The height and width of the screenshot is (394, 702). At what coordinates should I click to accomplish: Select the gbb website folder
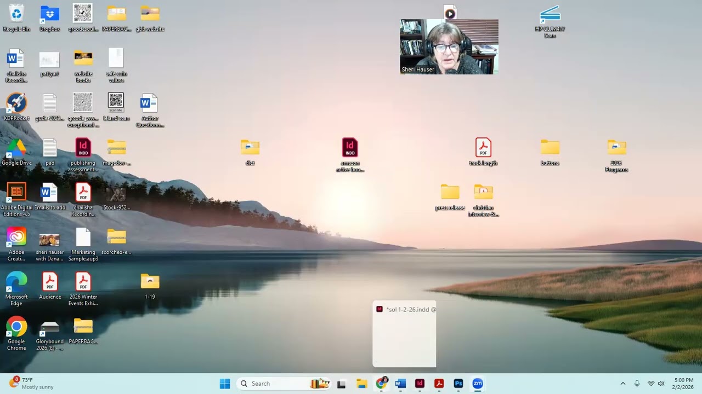(x=150, y=18)
